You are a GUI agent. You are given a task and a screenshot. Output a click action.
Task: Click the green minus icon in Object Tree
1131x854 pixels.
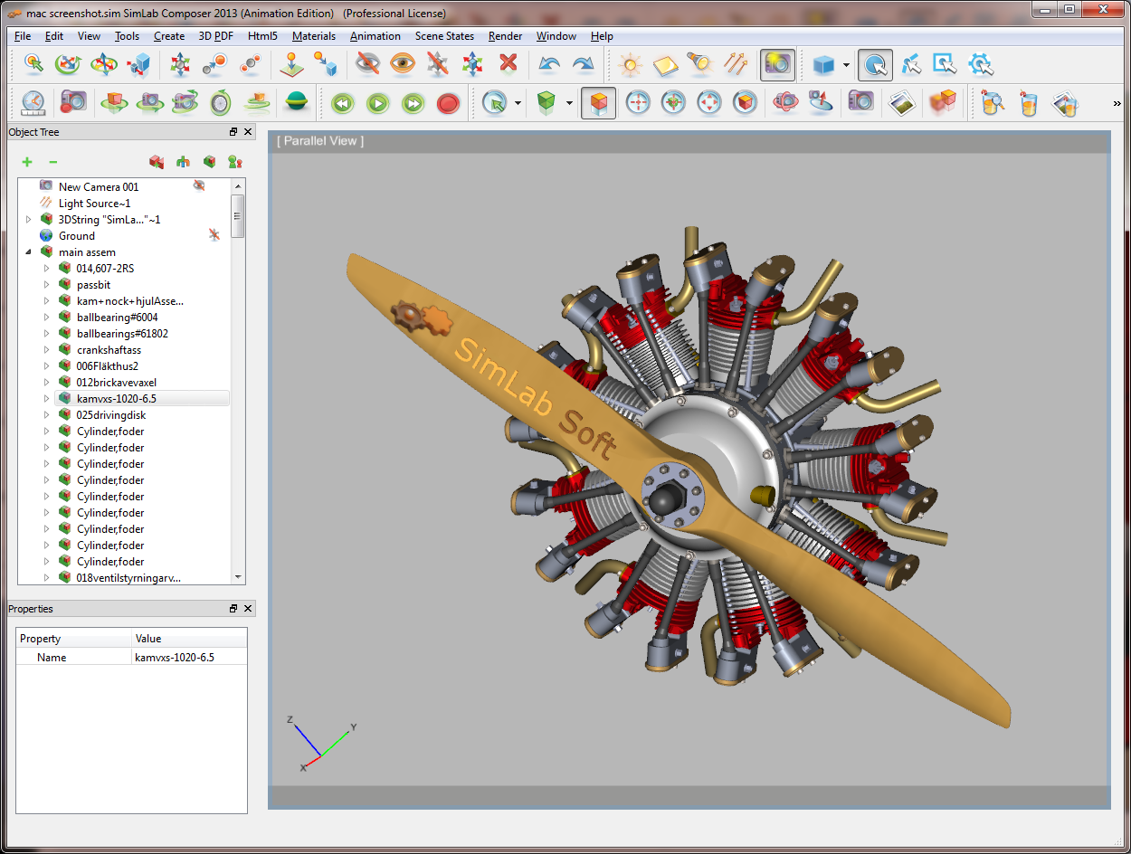coord(53,162)
